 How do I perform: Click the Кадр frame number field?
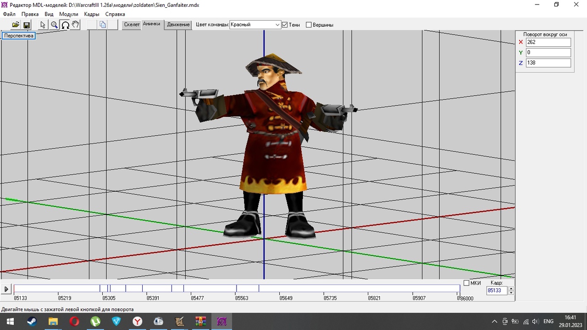coord(497,291)
